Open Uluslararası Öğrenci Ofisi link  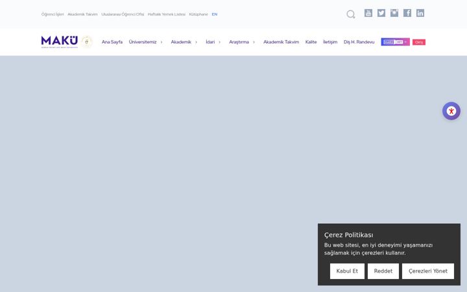(123, 14)
